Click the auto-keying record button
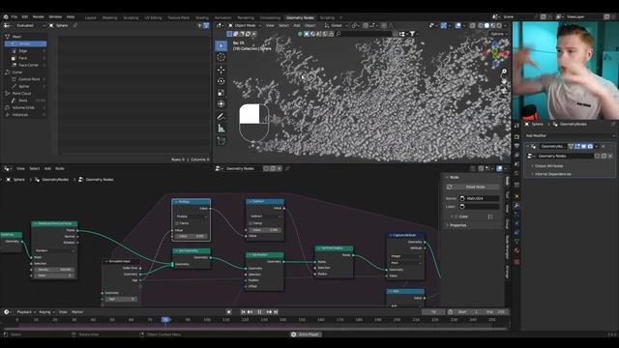This screenshot has height=348, width=619. coord(228,312)
